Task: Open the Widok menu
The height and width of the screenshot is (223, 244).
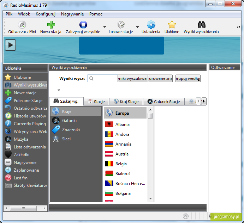Action: [x=24, y=14]
